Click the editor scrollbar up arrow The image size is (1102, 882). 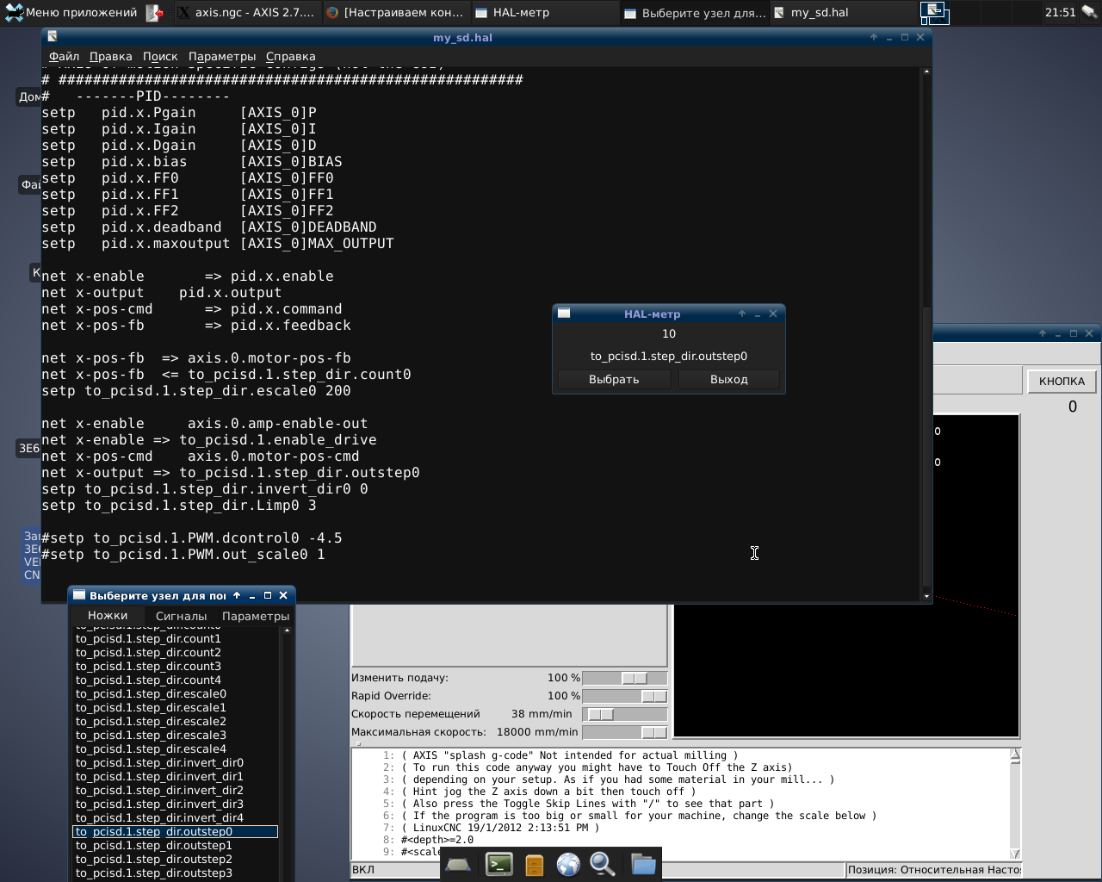click(x=926, y=71)
